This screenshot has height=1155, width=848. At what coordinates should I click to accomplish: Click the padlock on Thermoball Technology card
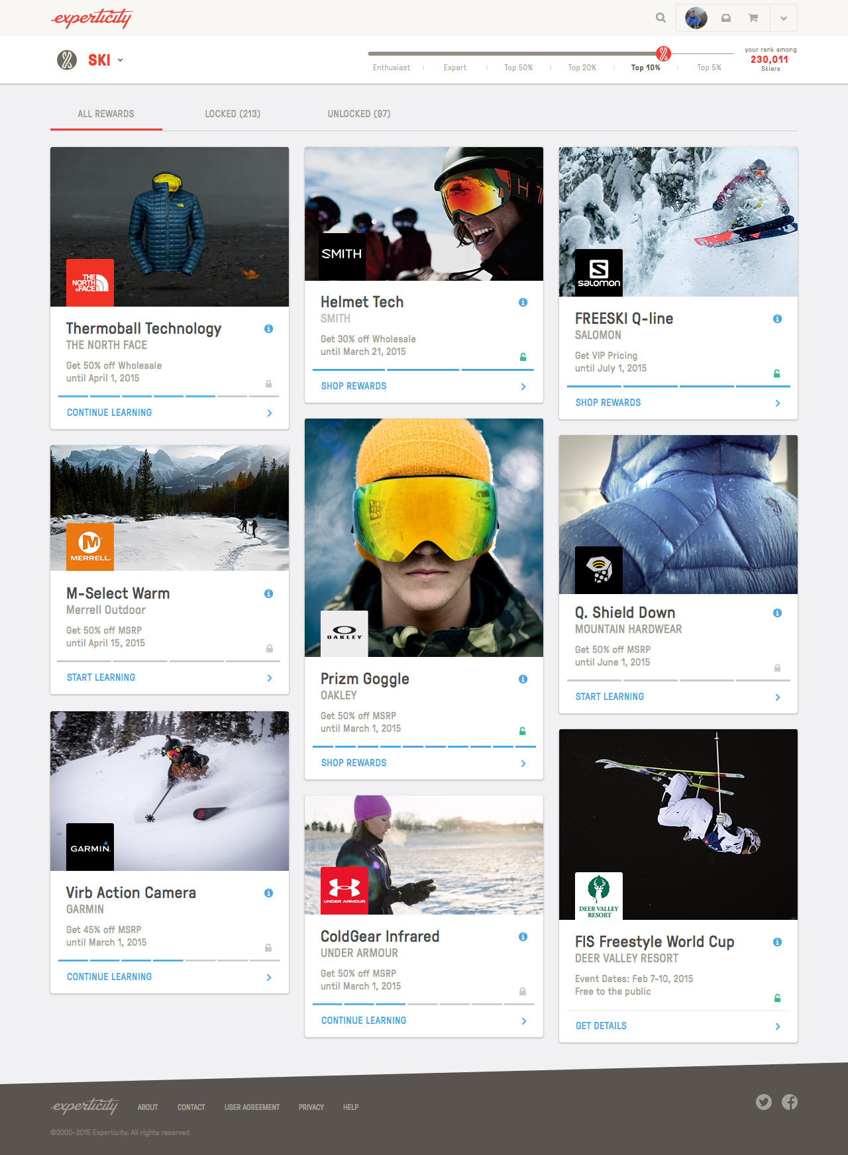point(268,383)
